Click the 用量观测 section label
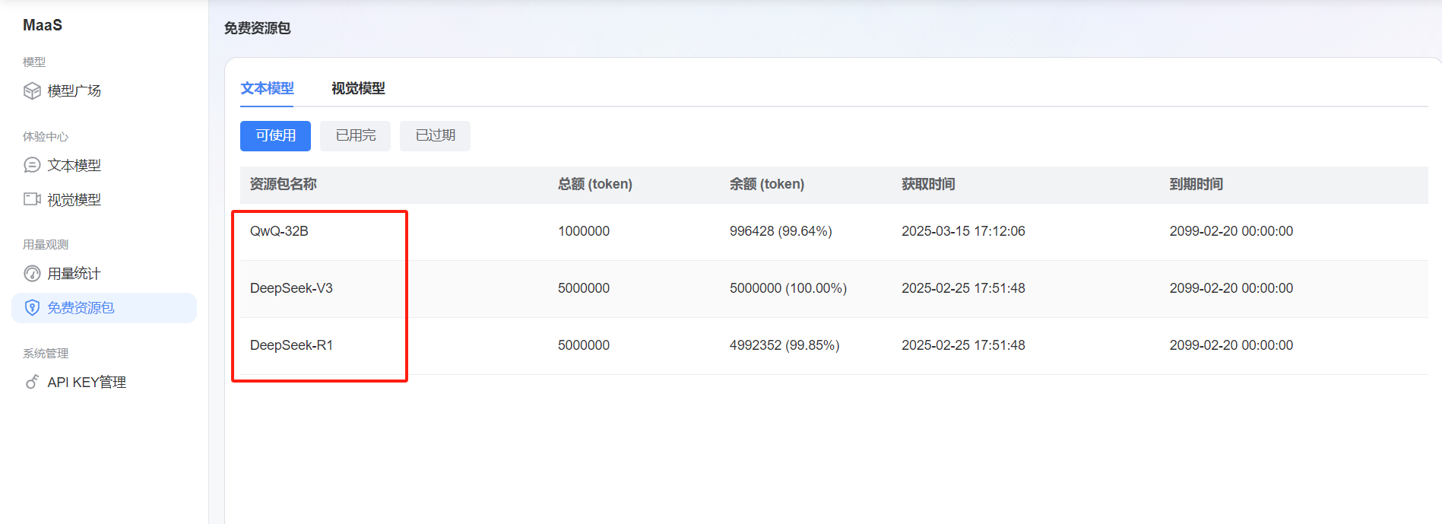Image resolution: width=1442 pixels, height=524 pixels. point(46,245)
